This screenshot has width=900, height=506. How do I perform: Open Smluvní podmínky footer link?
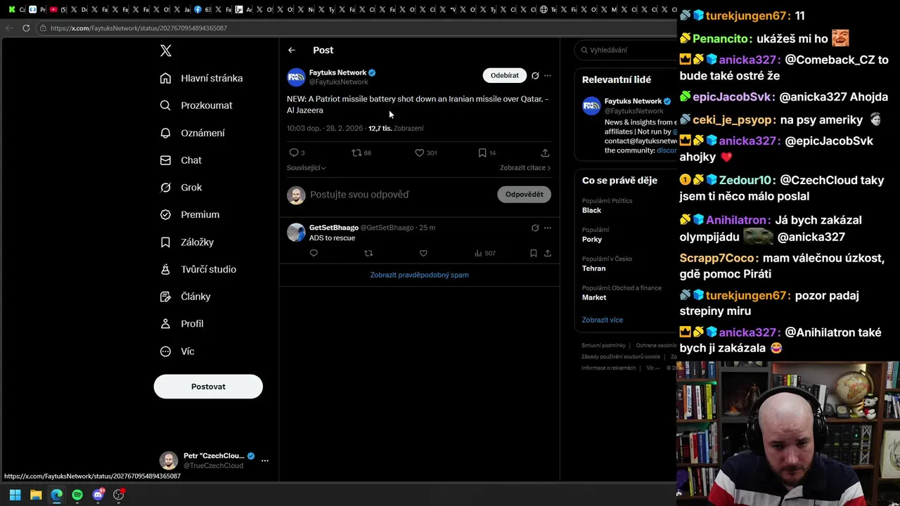pyautogui.click(x=603, y=345)
